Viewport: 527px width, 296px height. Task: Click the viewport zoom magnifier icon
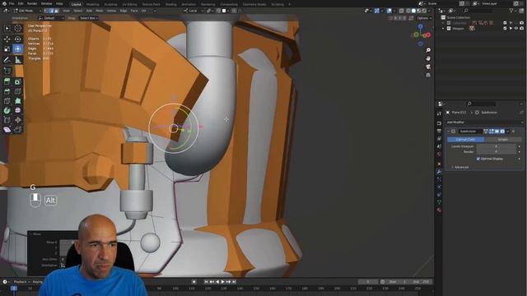tap(428, 50)
